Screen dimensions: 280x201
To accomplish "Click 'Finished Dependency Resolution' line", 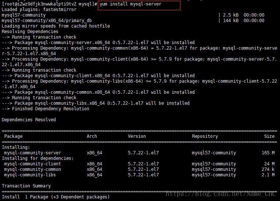I will pos(46,109).
